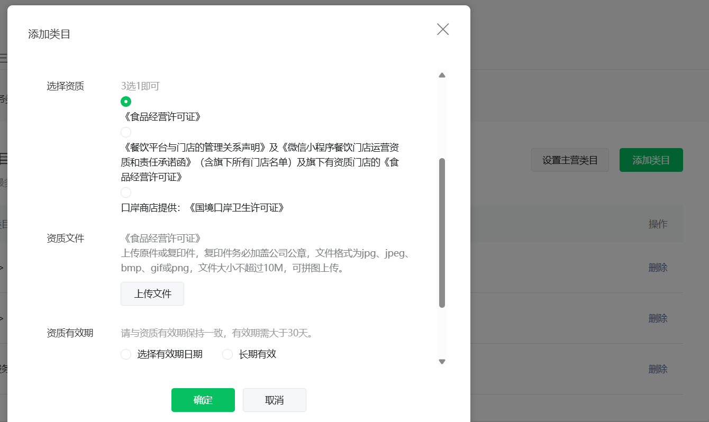Click the scroll-down arrow in the dialog
The image size is (709, 422).
click(442, 362)
